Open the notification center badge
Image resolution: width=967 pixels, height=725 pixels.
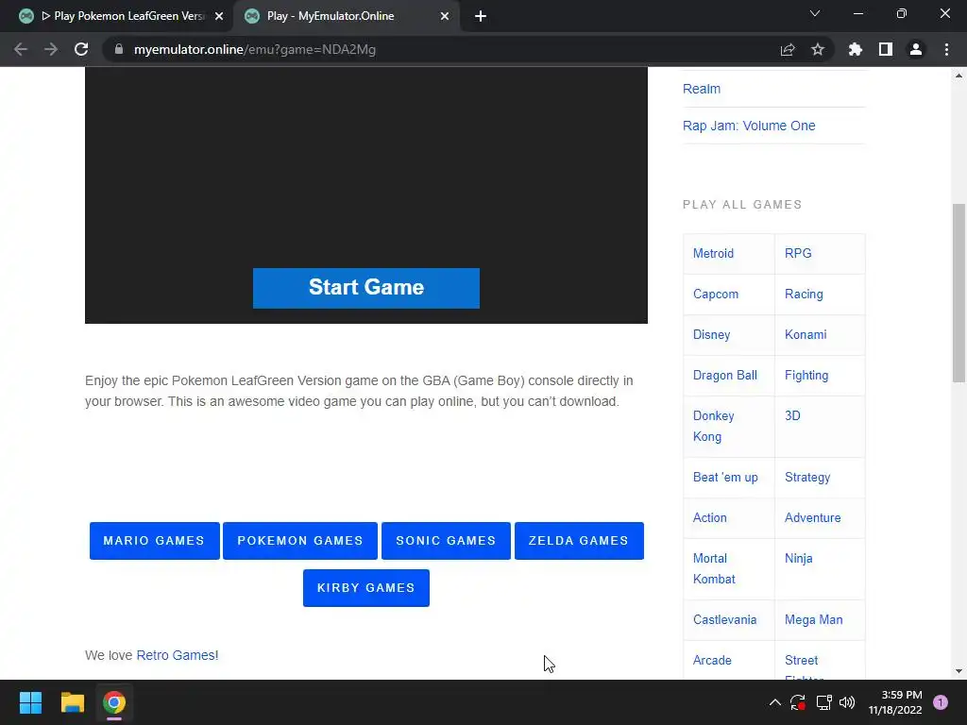pyautogui.click(x=941, y=702)
